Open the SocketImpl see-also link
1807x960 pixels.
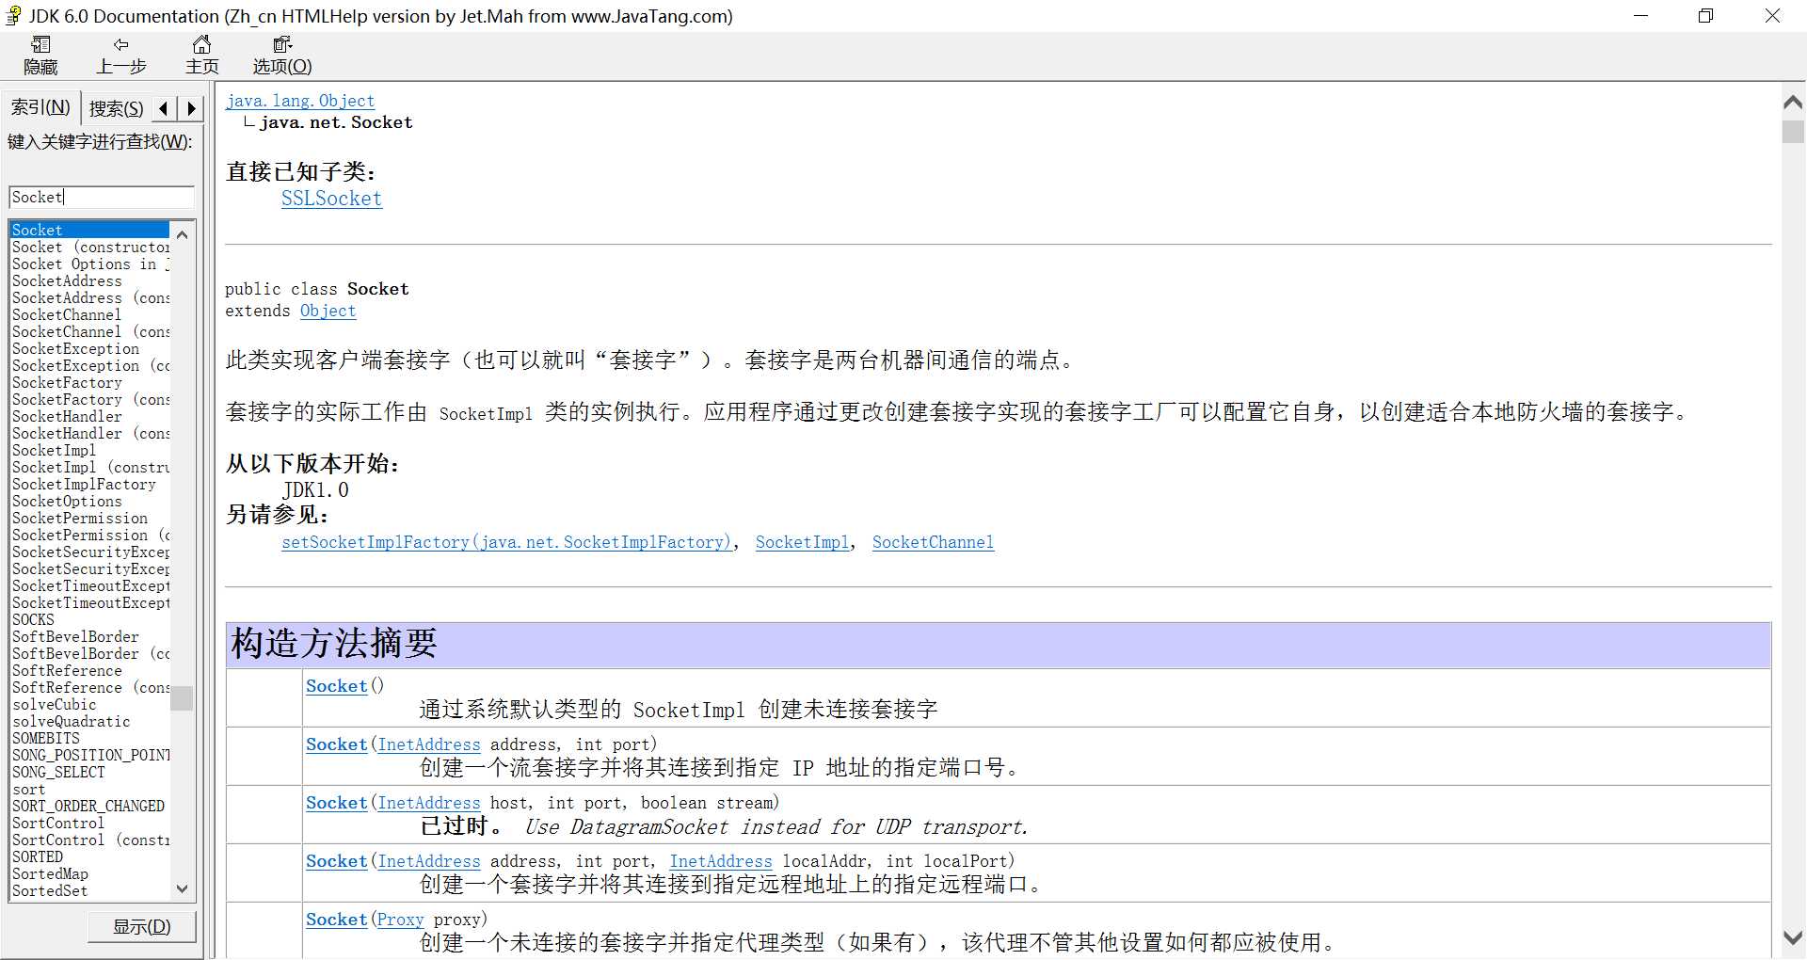(x=802, y=542)
